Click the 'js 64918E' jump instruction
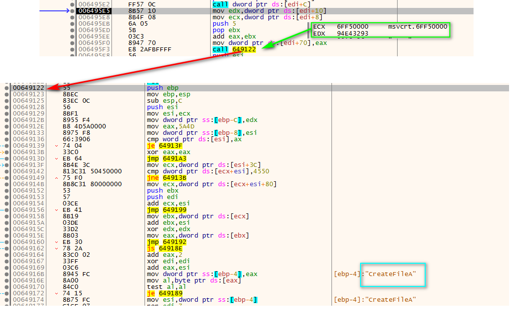 tap(165, 248)
